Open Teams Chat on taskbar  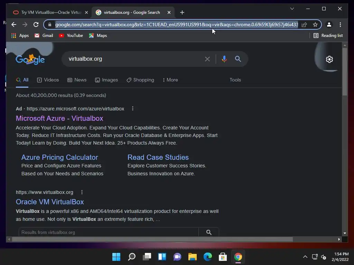pos(177,257)
